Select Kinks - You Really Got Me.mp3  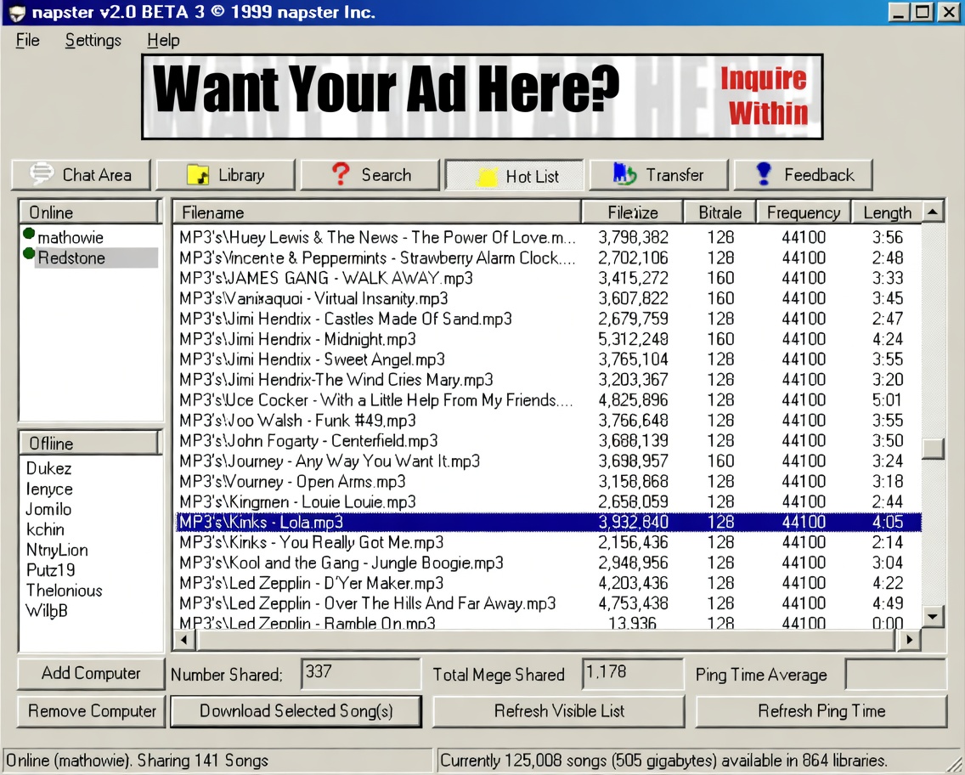[x=548, y=542]
